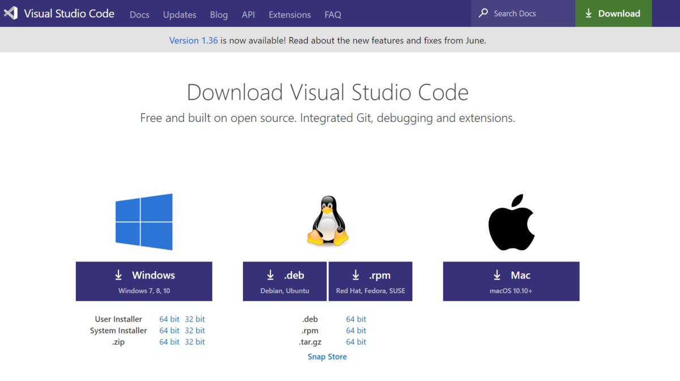Image resolution: width=680 pixels, height=381 pixels.
Task: Click the download arrow icon on .rpm button
Action: pos(355,275)
